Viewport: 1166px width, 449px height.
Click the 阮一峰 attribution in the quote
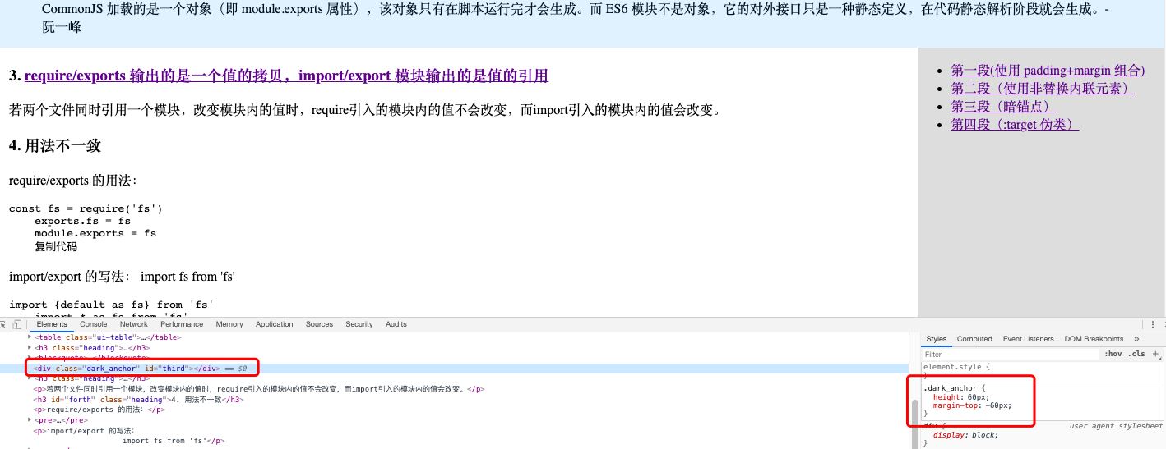(x=62, y=27)
